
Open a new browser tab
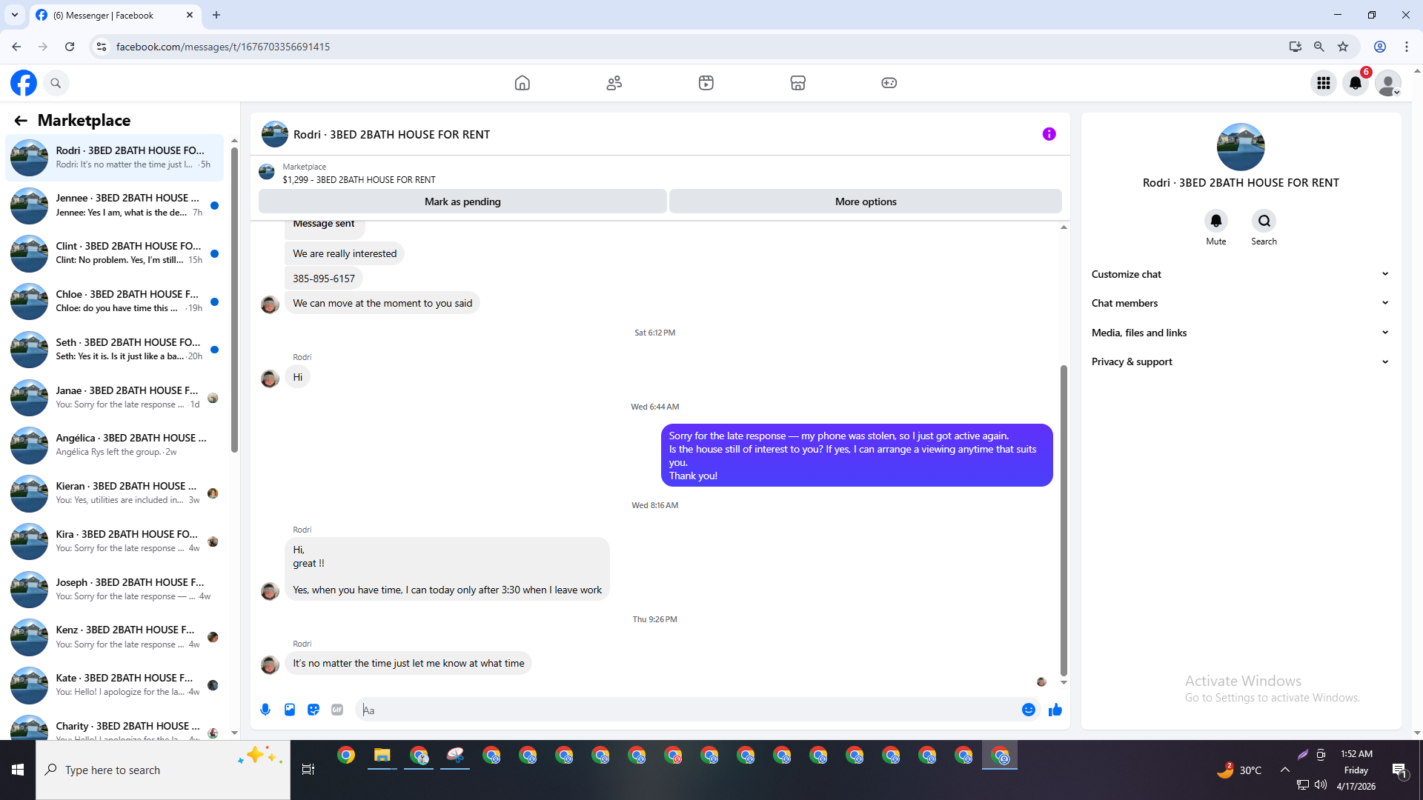pyautogui.click(x=216, y=15)
